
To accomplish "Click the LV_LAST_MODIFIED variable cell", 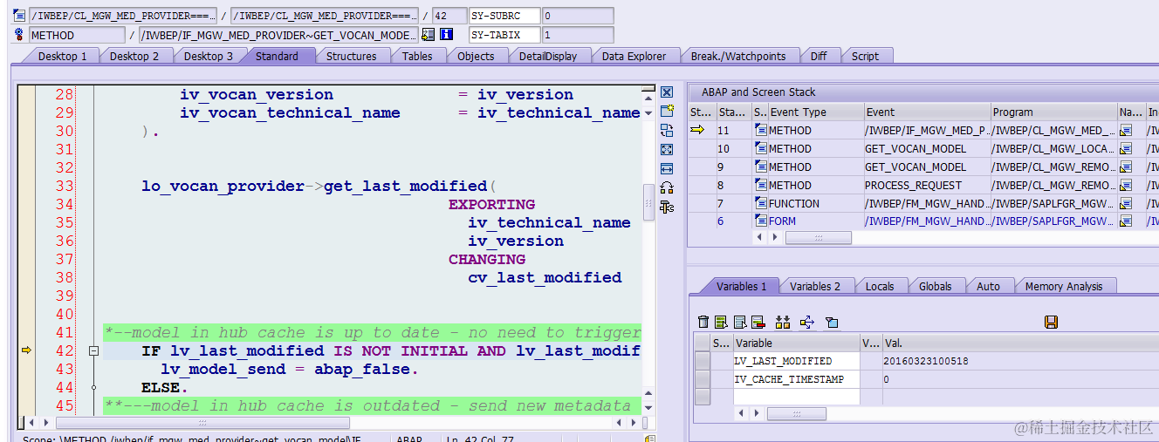I will tap(796, 361).
